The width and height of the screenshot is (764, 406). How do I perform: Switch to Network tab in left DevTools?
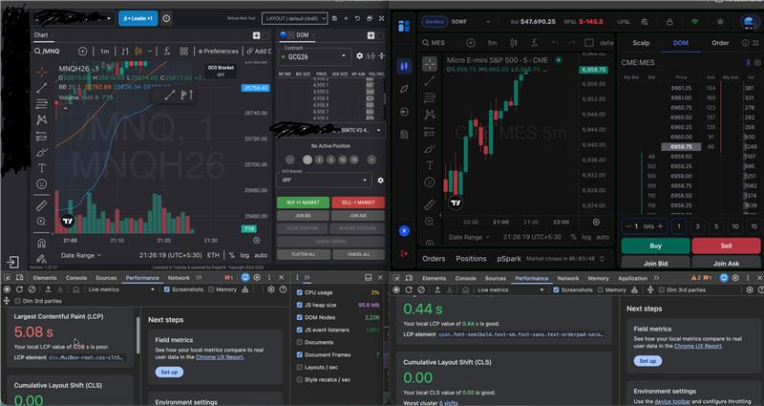[x=179, y=278]
